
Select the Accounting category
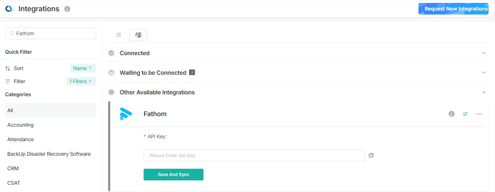point(21,125)
